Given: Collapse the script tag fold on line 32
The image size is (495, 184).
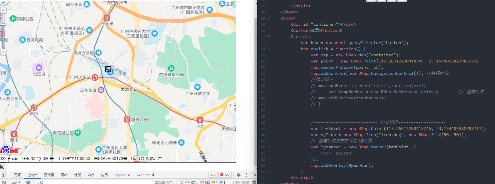Looking at the screenshot, I should 268,37.
